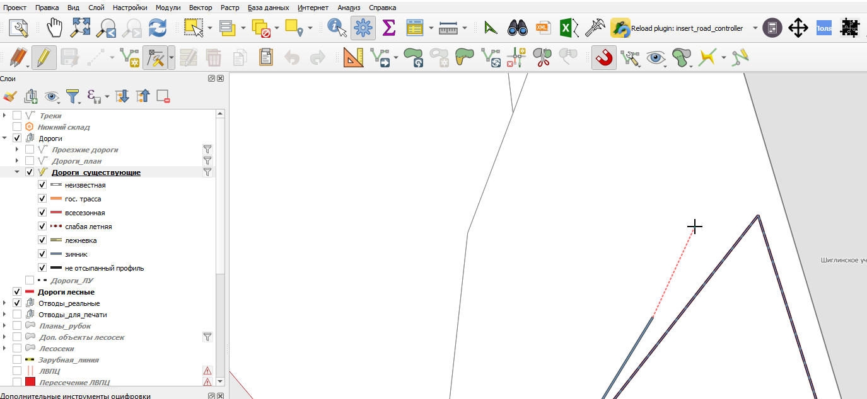This screenshot has height=399, width=867.
Task: Uncheck the Дороги лесные layer
Action: pos(17,292)
